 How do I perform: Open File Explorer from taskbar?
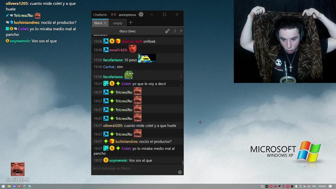coord(9,186)
